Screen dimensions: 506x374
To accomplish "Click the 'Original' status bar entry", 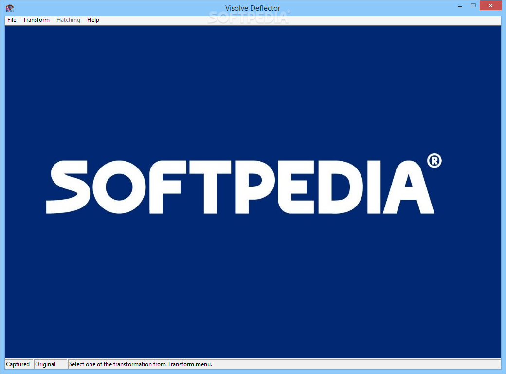I will tap(50, 364).
